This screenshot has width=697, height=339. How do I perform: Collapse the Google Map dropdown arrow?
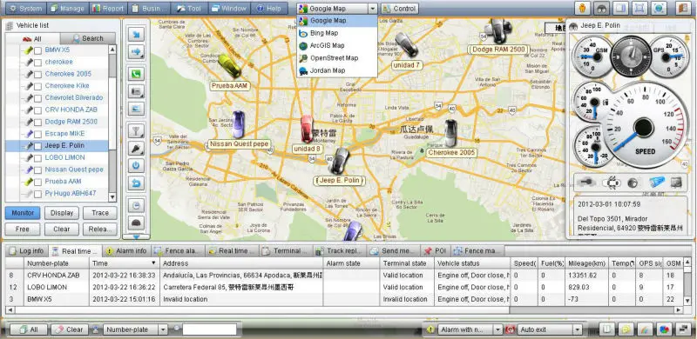tap(373, 9)
